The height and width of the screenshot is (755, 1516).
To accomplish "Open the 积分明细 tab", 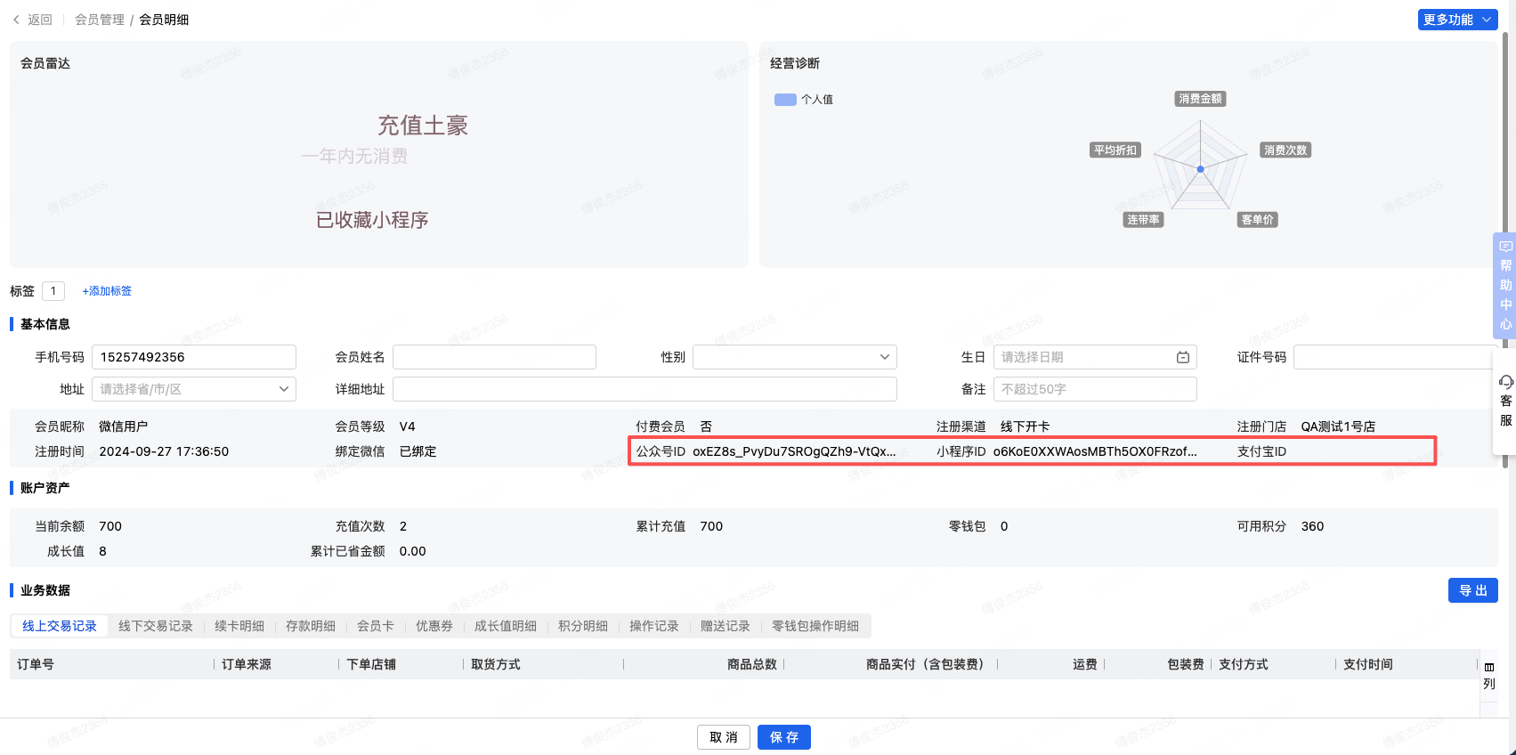I will (x=583, y=626).
